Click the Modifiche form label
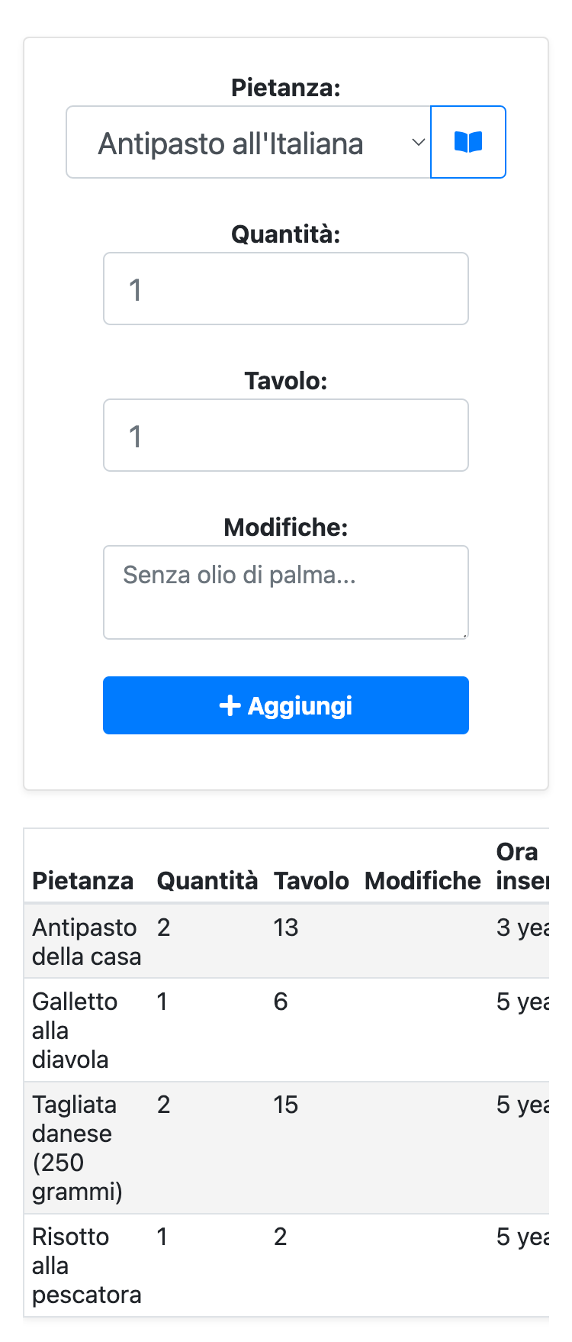 tap(286, 527)
